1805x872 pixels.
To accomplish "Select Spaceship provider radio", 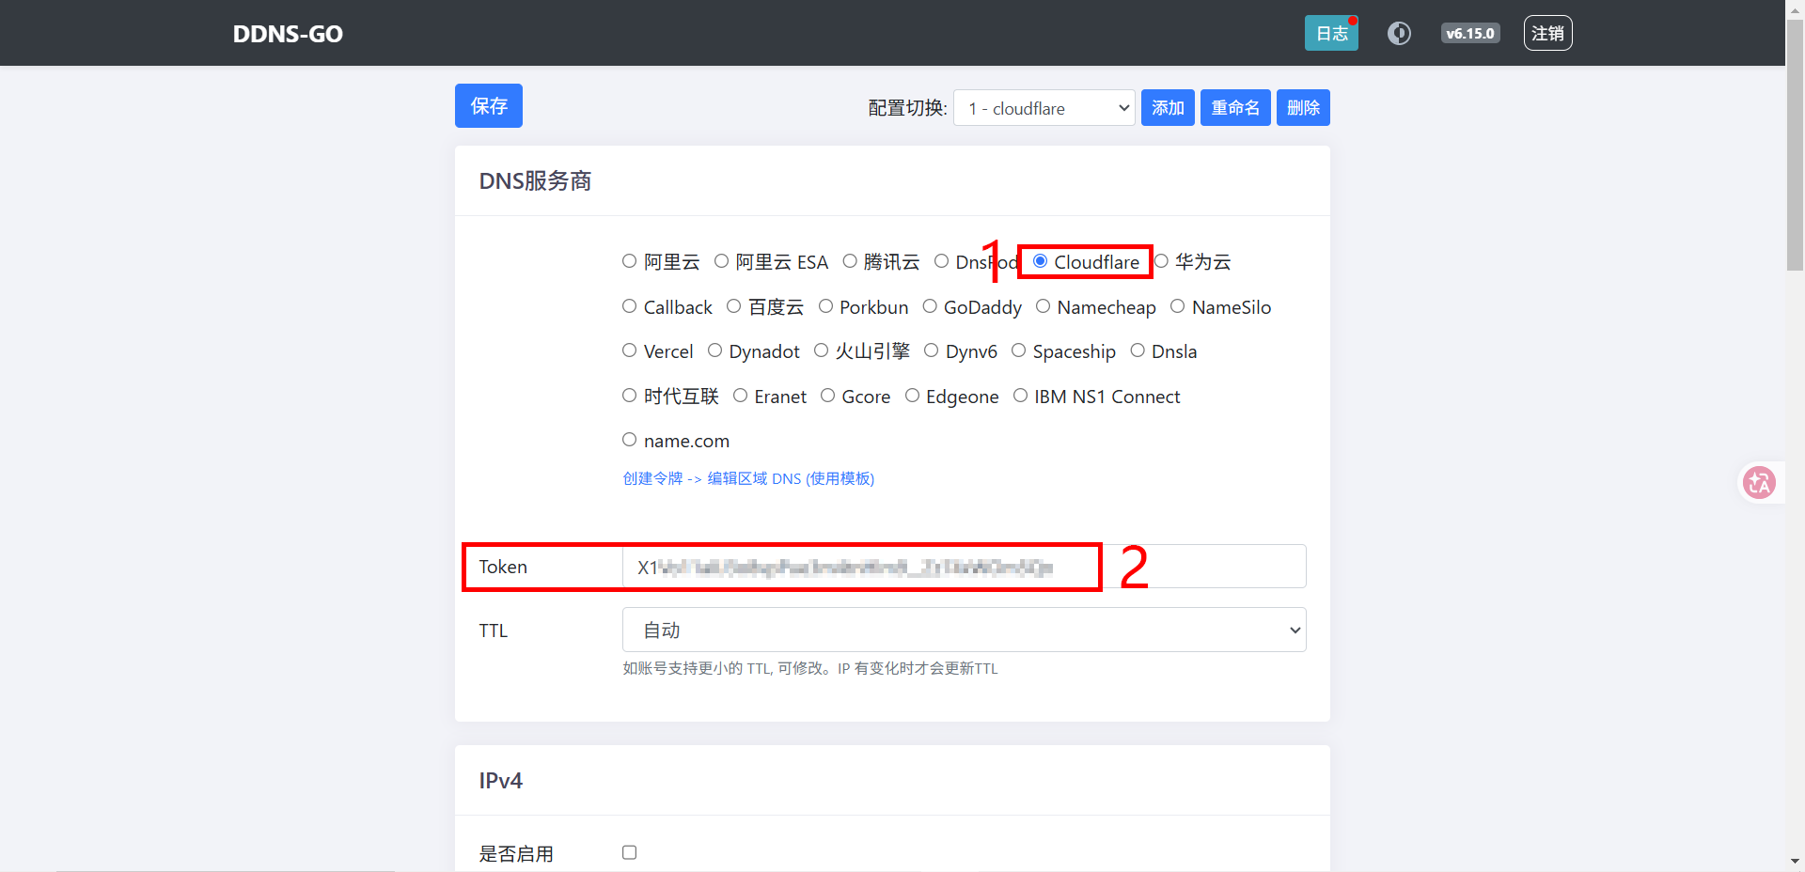I will pos(1018,350).
